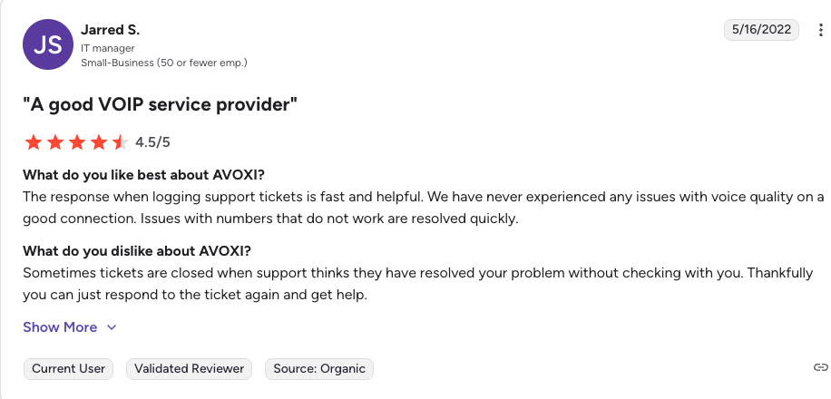Open reviewer Jarred S. profile name
The height and width of the screenshot is (399, 831).
click(x=110, y=30)
